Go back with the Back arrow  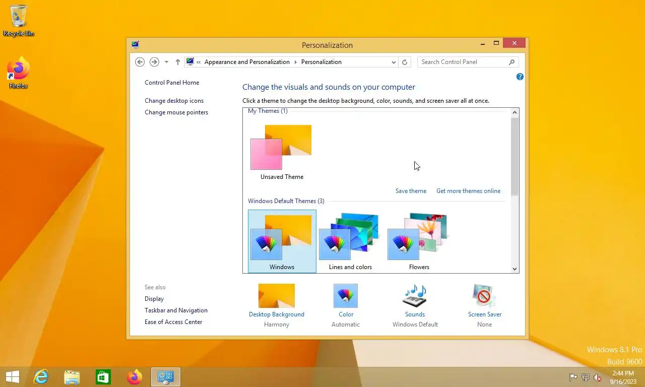click(140, 62)
